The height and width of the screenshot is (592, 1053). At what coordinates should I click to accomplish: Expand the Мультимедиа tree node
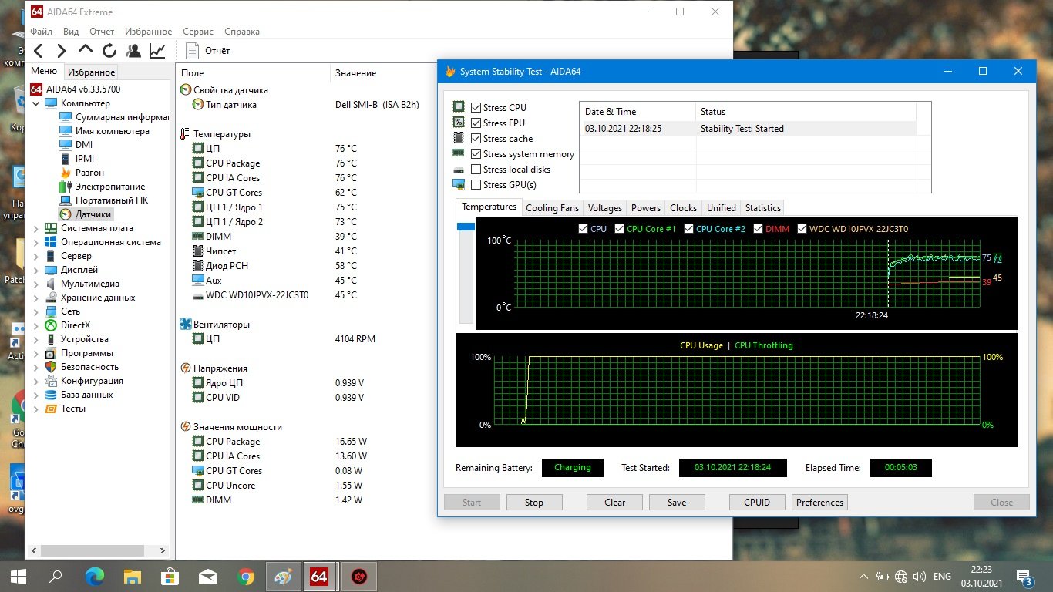[x=35, y=284]
